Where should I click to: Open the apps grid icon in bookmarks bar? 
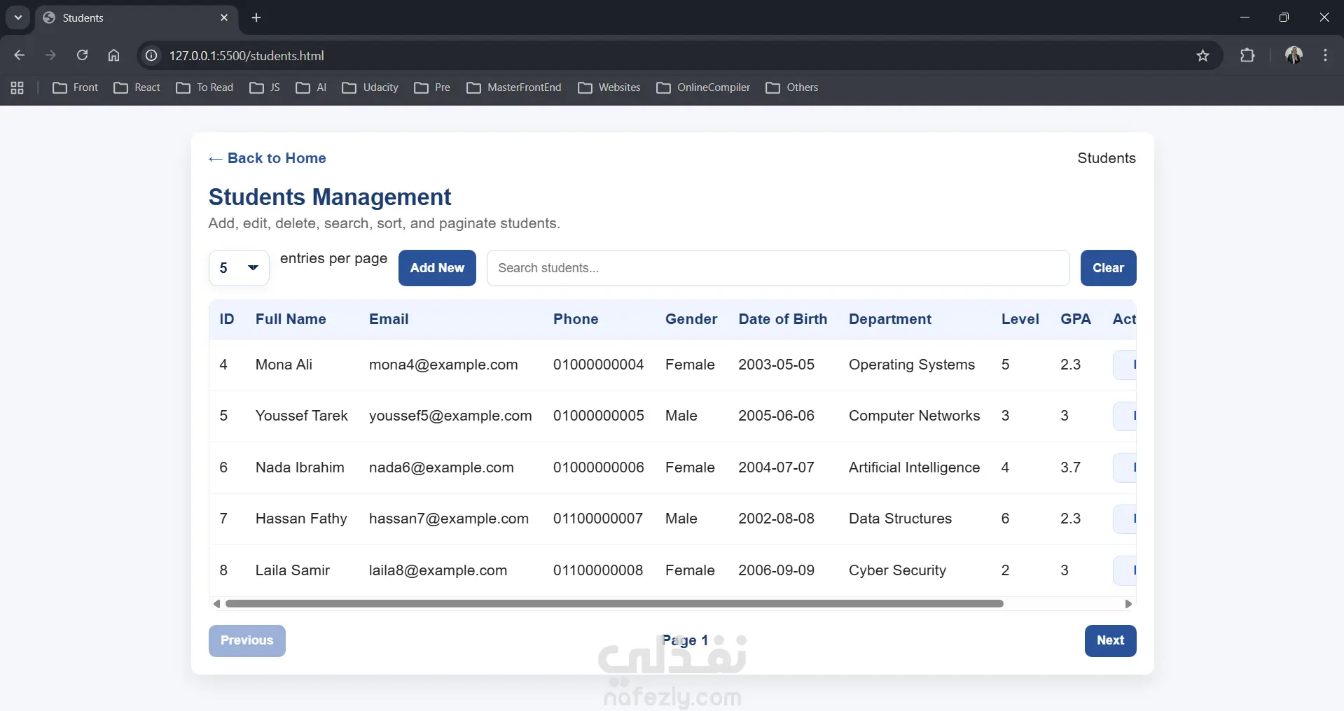coord(18,87)
